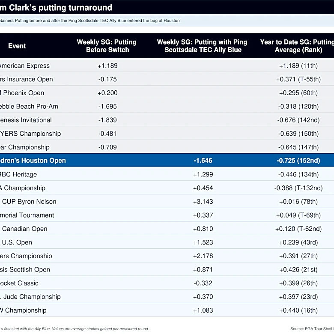334x334 pixels.
Task: Select '-0.388 (T-132nd)' year-to-date value
Action: tap(298, 188)
